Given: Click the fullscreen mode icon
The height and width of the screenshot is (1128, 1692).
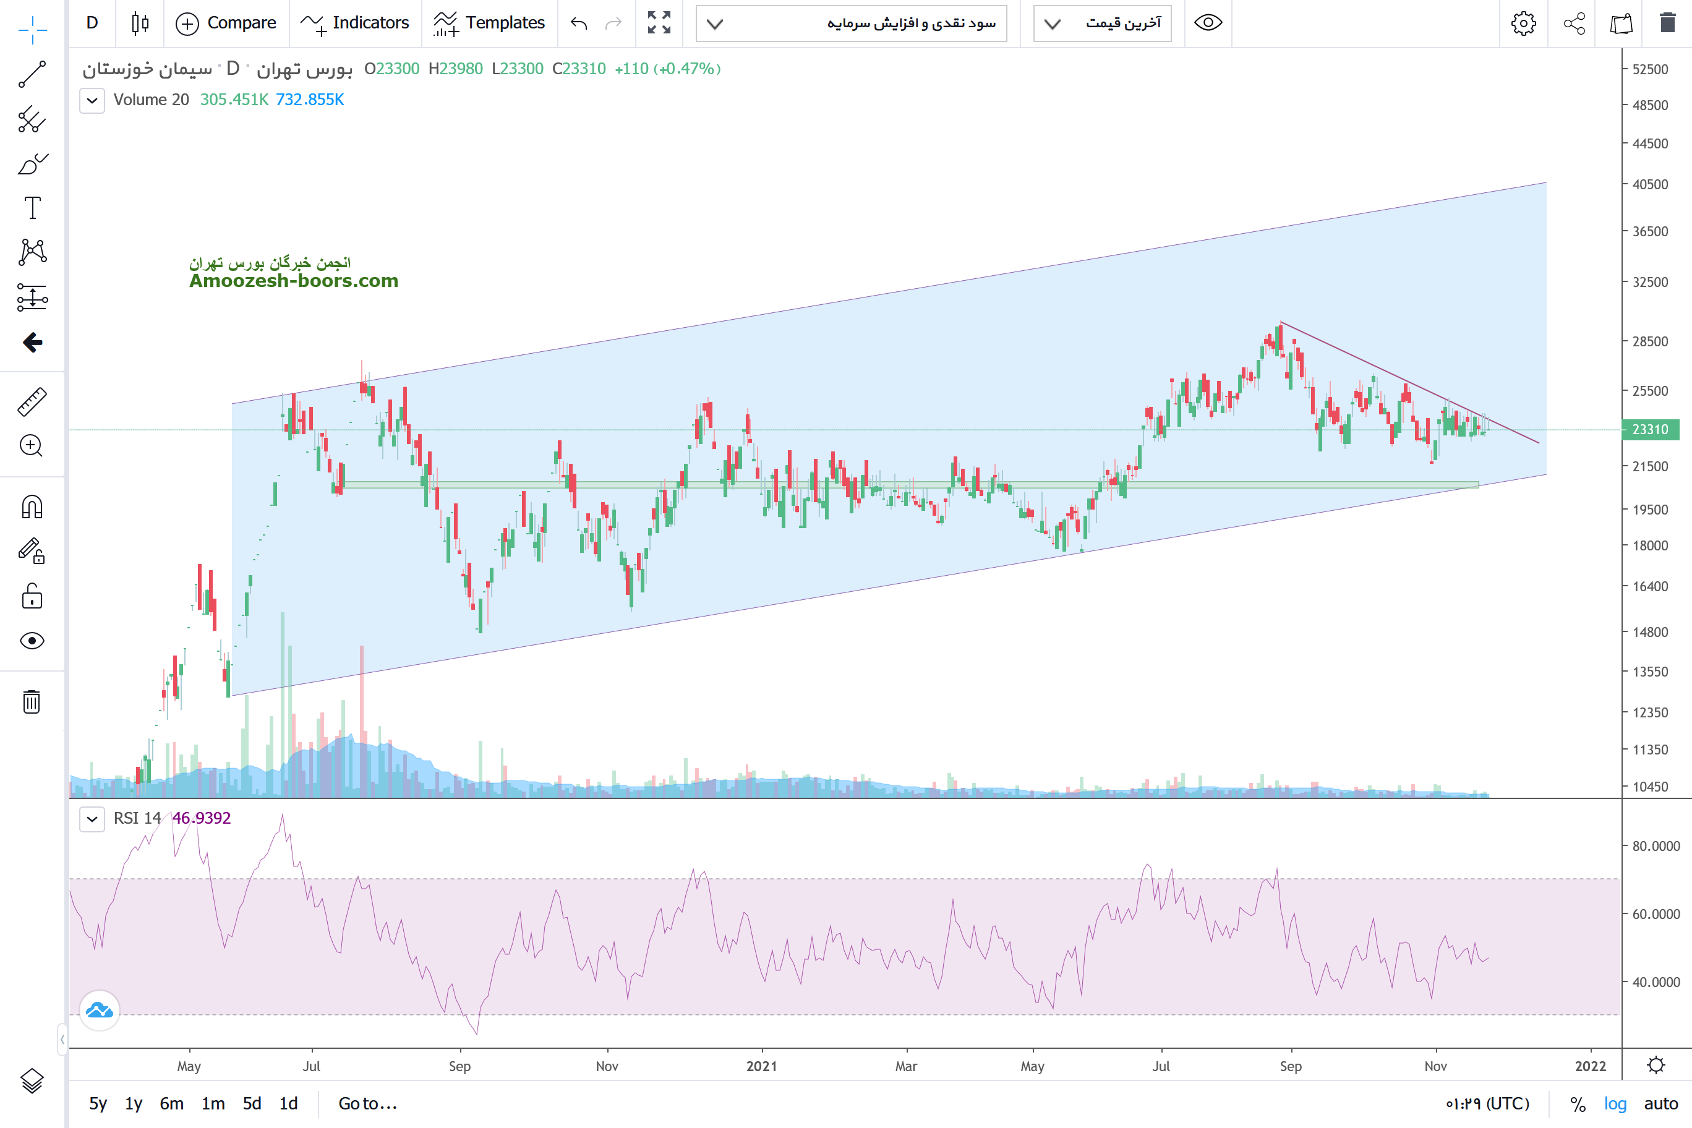Looking at the screenshot, I should pyautogui.click(x=658, y=23).
